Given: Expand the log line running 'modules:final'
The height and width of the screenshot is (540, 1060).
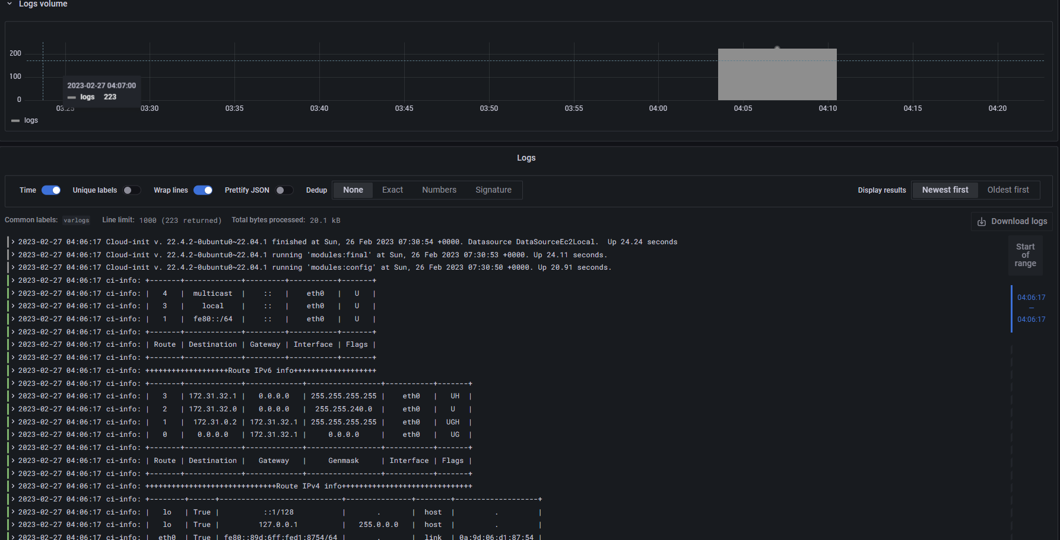Looking at the screenshot, I should pos(13,255).
